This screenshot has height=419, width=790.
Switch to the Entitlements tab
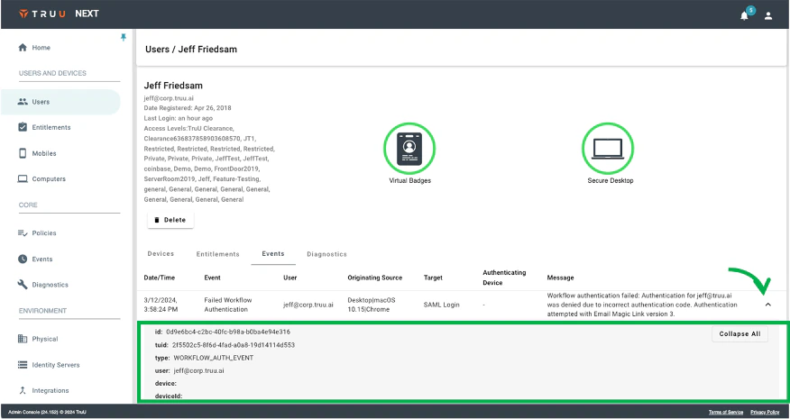[217, 254]
